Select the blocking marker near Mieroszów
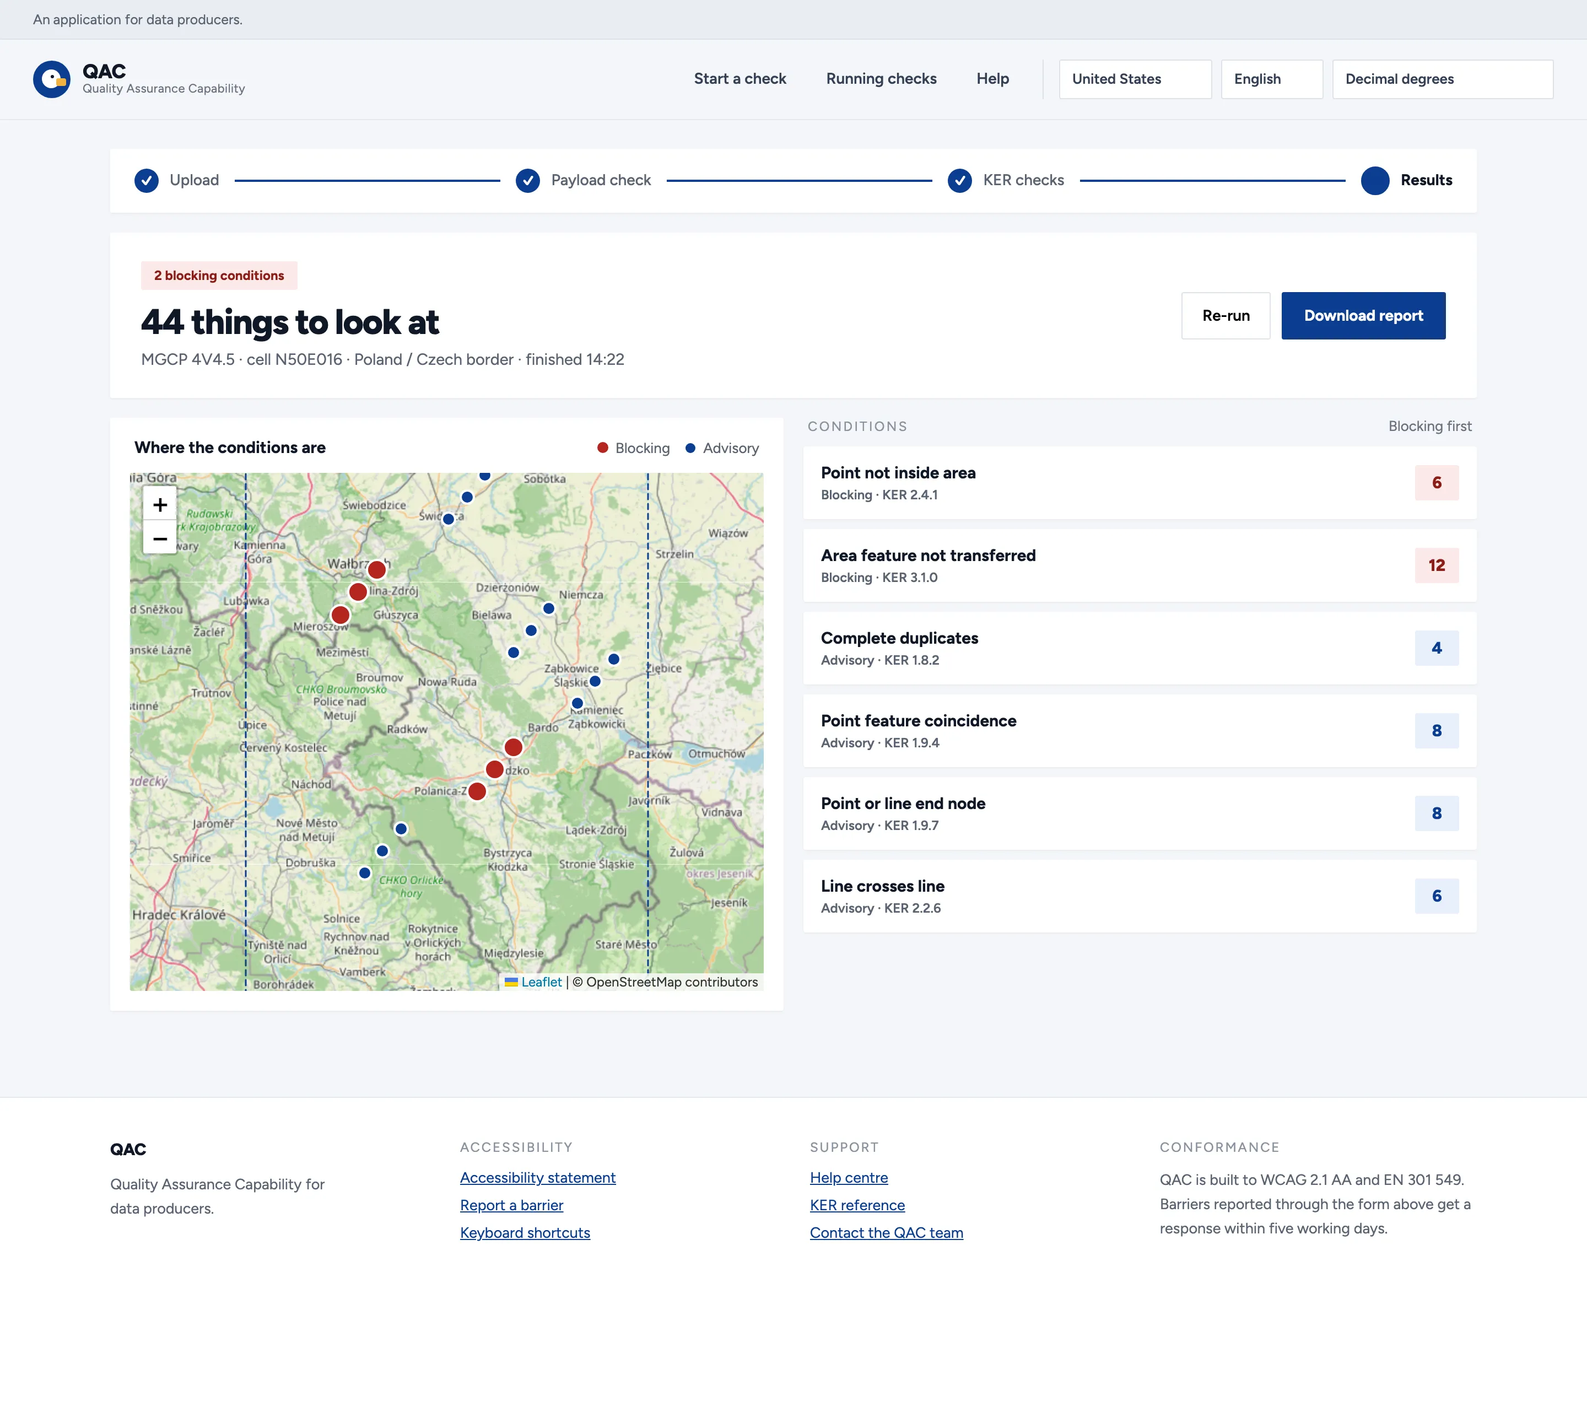Screen dimensions: 1587x1423 (340, 615)
